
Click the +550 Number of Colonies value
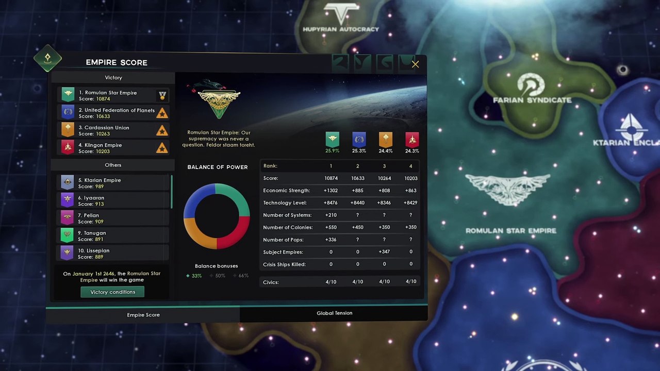(x=331, y=227)
